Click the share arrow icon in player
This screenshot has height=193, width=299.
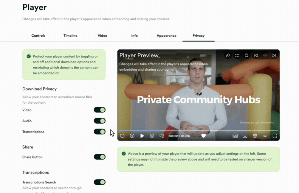click(x=228, y=55)
